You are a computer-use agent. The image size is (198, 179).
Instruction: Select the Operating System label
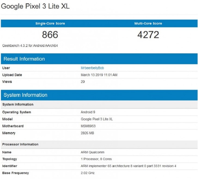17,112
